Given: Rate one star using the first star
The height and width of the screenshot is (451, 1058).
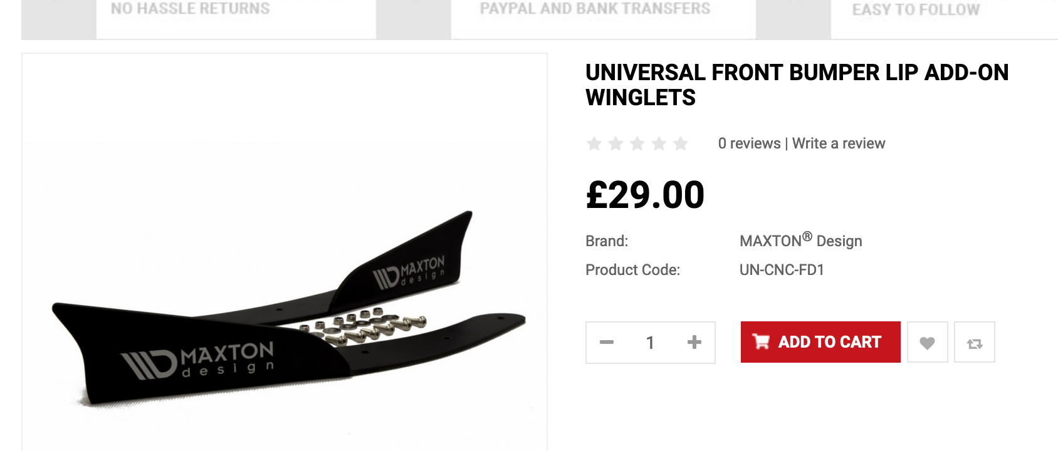Looking at the screenshot, I should [x=594, y=144].
